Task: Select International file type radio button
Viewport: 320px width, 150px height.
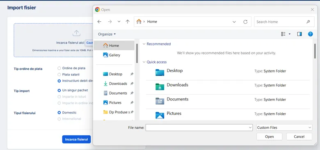Action: (x=59, y=119)
